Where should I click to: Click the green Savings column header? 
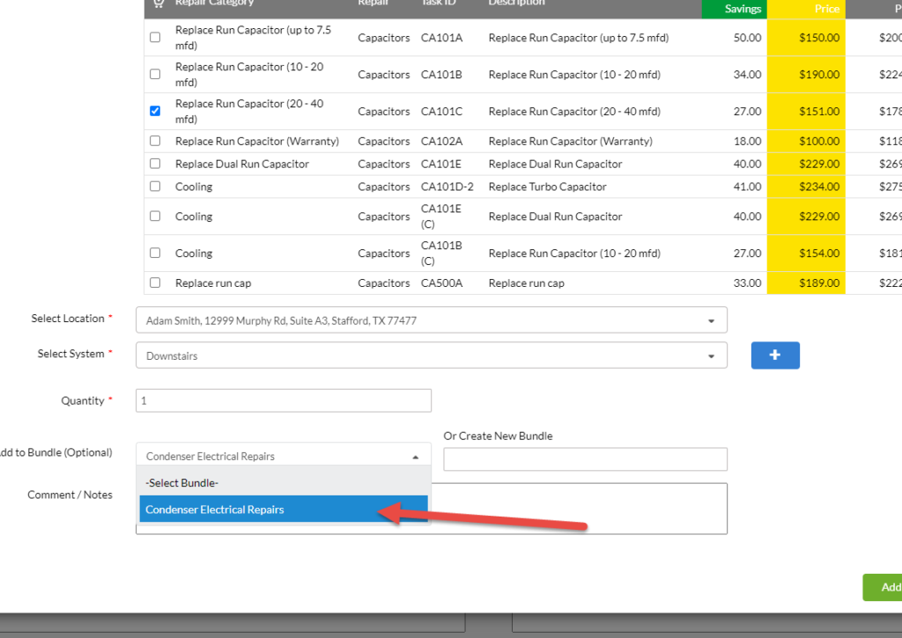pyautogui.click(x=734, y=8)
